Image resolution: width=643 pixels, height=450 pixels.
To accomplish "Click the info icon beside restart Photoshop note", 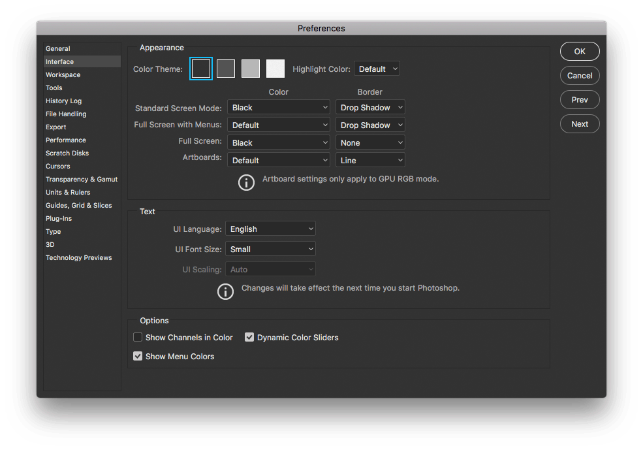I will [226, 292].
